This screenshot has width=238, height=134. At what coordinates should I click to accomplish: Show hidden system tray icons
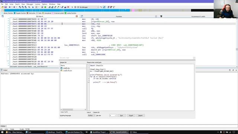218,132
